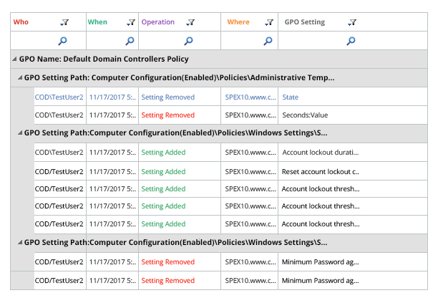Click SPEX10.www.c... in Reset account lockout row
This screenshot has height=308, width=438.
pyautogui.click(x=250, y=172)
